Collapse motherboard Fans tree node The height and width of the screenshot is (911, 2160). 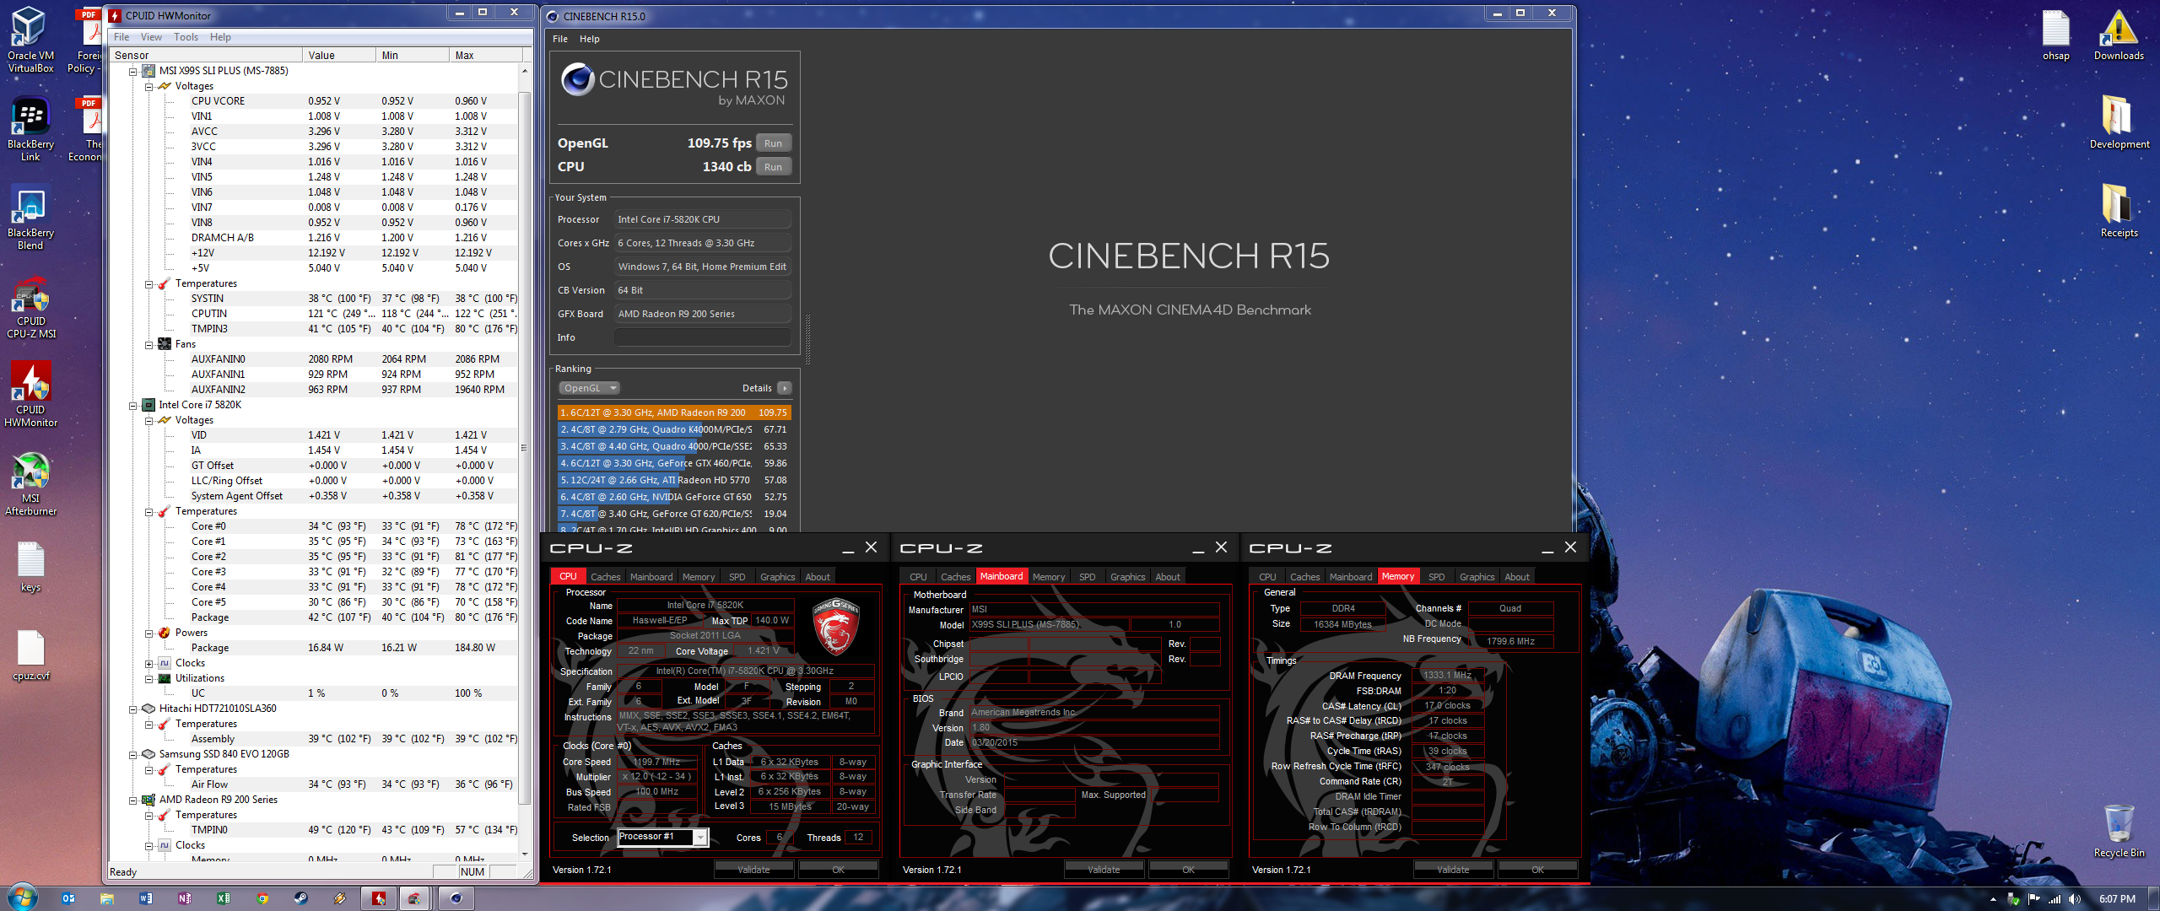(x=148, y=344)
